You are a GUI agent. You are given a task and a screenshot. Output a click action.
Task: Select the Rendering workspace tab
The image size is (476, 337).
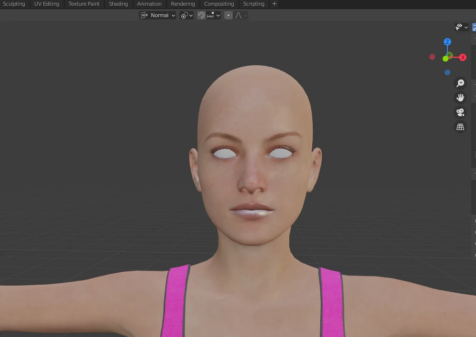click(183, 4)
